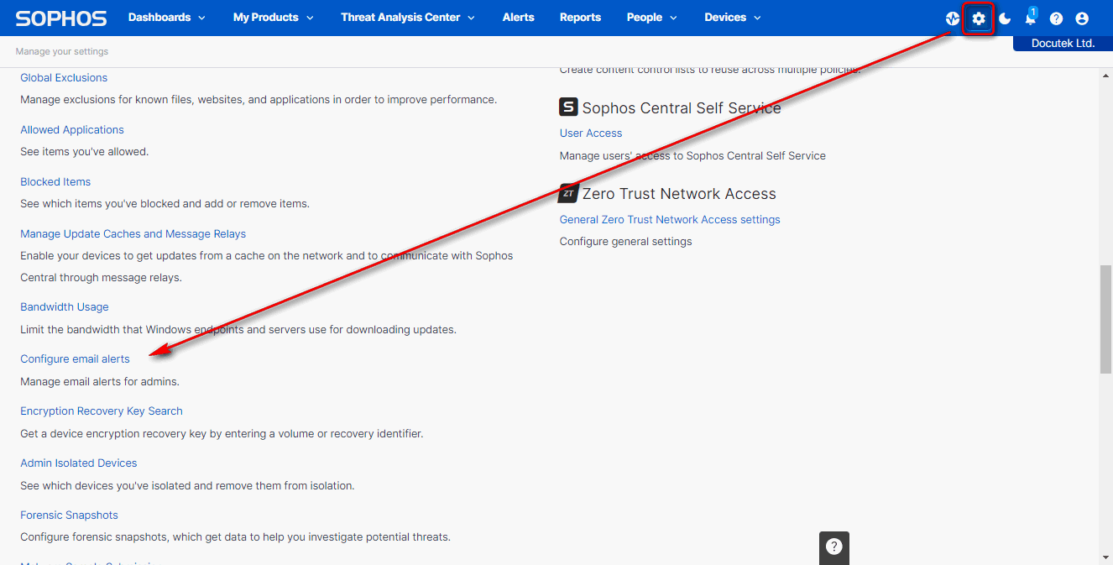Screen dimensions: 1113x565
Task: Open the Global Exclusions link
Action: click(x=64, y=77)
